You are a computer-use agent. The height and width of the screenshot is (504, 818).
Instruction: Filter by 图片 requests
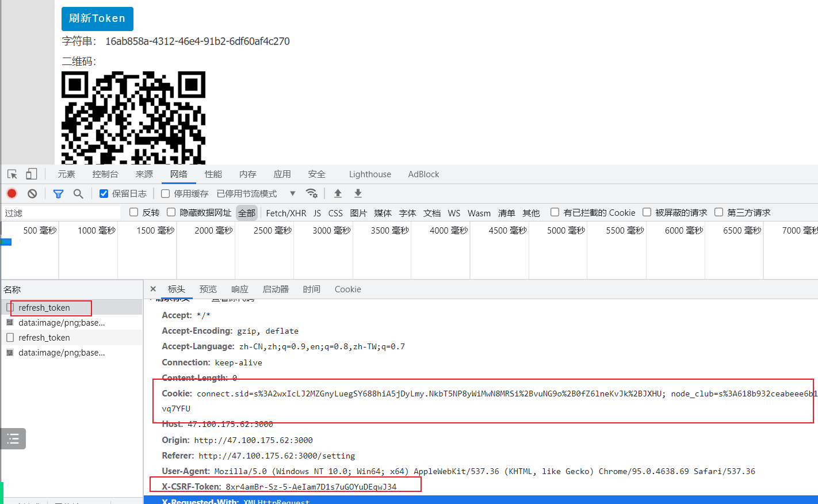tap(358, 213)
